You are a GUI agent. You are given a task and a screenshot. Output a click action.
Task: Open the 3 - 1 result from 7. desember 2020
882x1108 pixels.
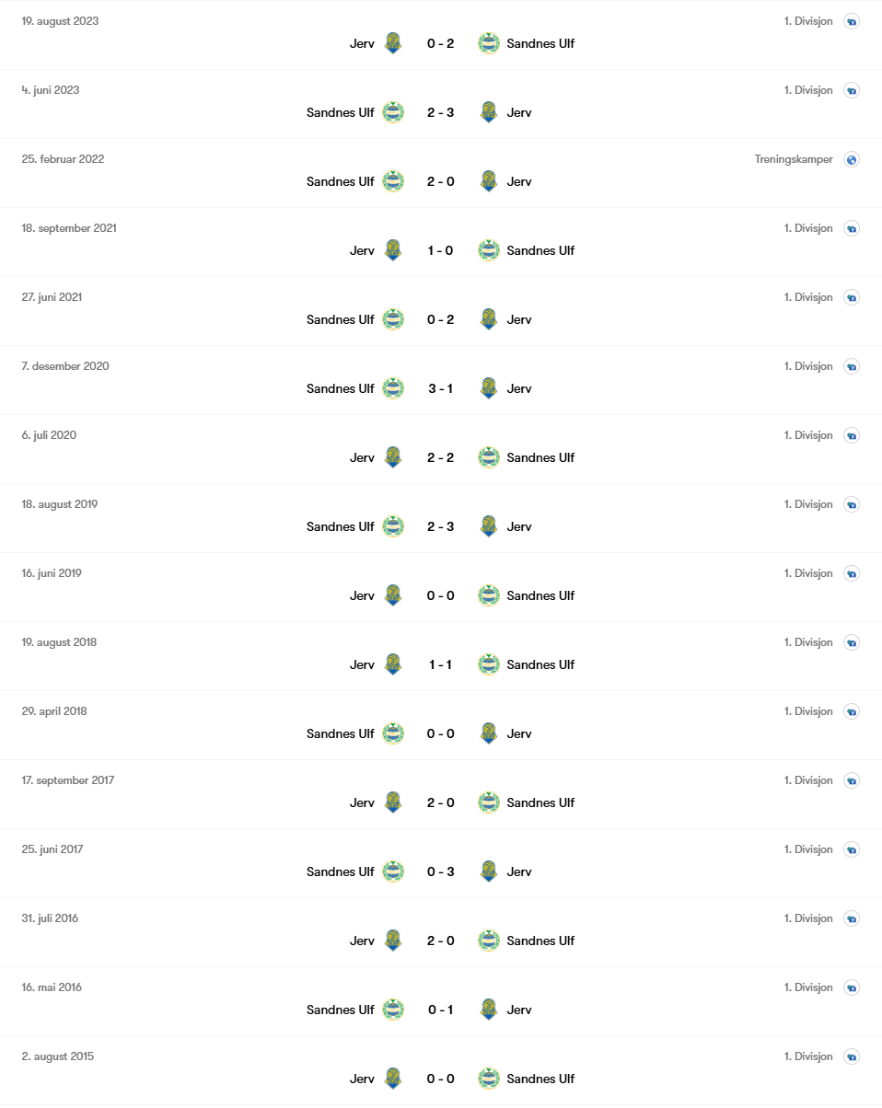click(441, 388)
